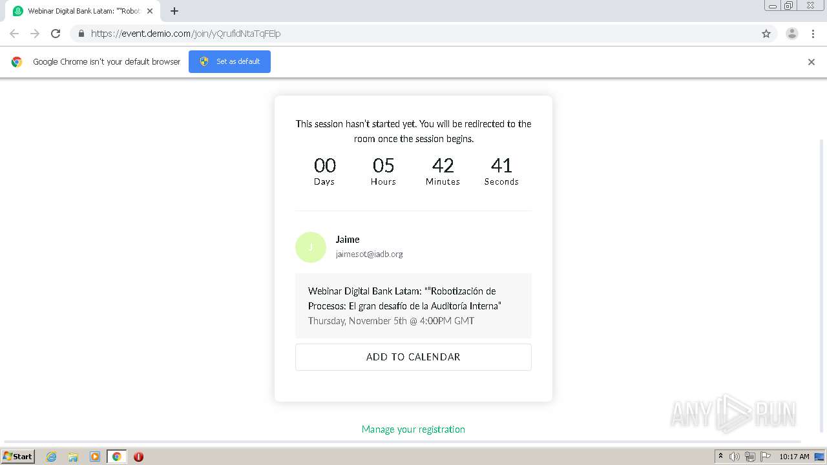The width and height of the screenshot is (827, 465).
Task: Click the red security taskbar icon
Action: (138, 457)
